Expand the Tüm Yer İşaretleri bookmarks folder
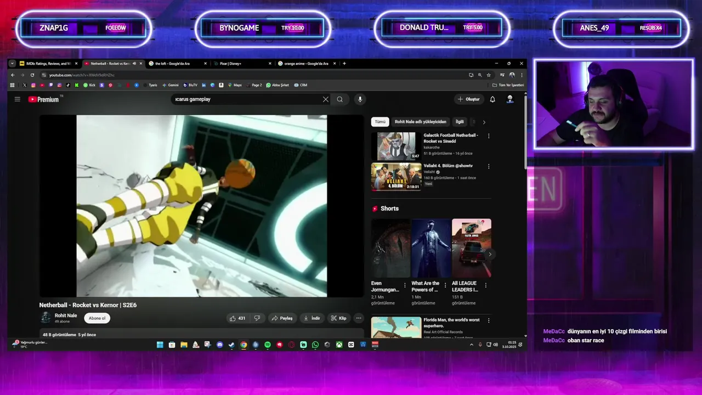 (508, 85)
